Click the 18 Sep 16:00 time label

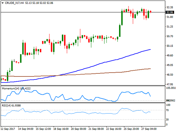pos(61,129)
